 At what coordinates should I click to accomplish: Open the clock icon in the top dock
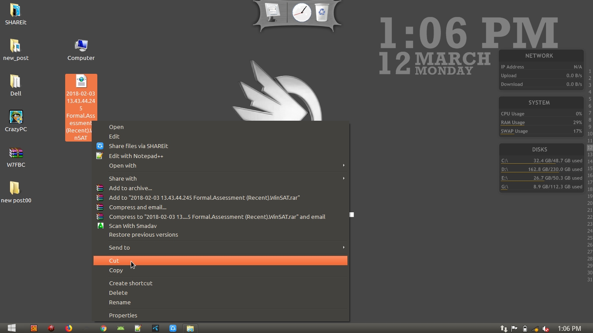pos(301,13)
